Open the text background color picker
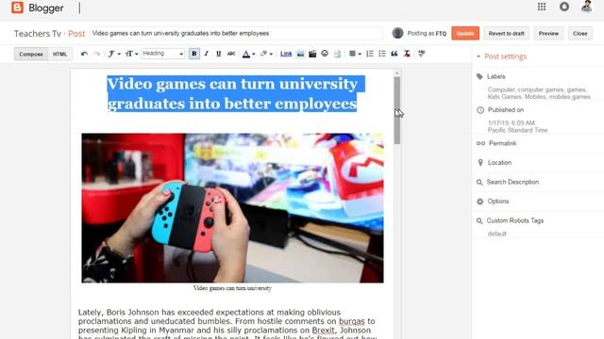 click(x=266, y=54)
